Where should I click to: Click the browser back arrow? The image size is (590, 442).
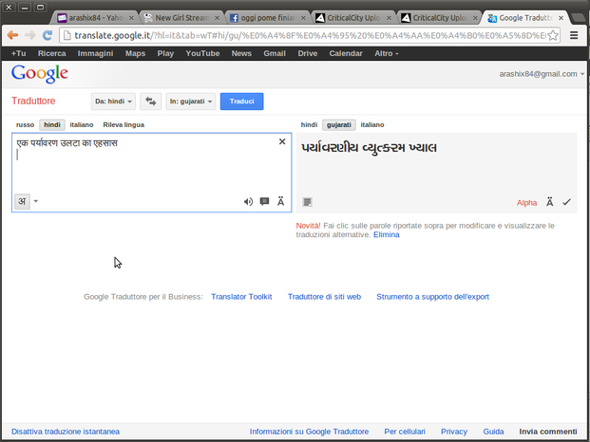[x=12, y=35]
